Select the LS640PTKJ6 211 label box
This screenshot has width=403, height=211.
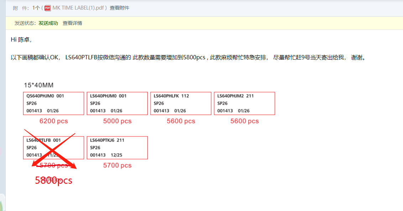pos(117,148)
